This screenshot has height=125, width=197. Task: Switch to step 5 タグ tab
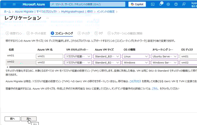click(98, 33)
